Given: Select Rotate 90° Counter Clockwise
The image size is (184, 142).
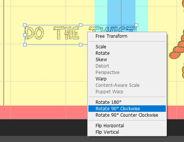Looking at the screenshot, I should click(127, 115).
